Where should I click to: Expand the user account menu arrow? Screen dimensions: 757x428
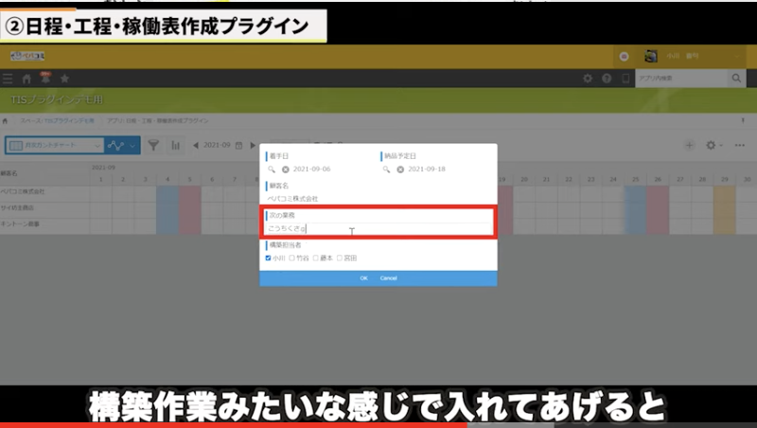(x=736, y=56)
